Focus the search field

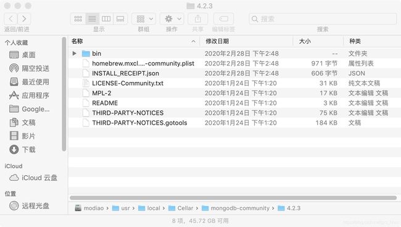click(x=323, y=19)
